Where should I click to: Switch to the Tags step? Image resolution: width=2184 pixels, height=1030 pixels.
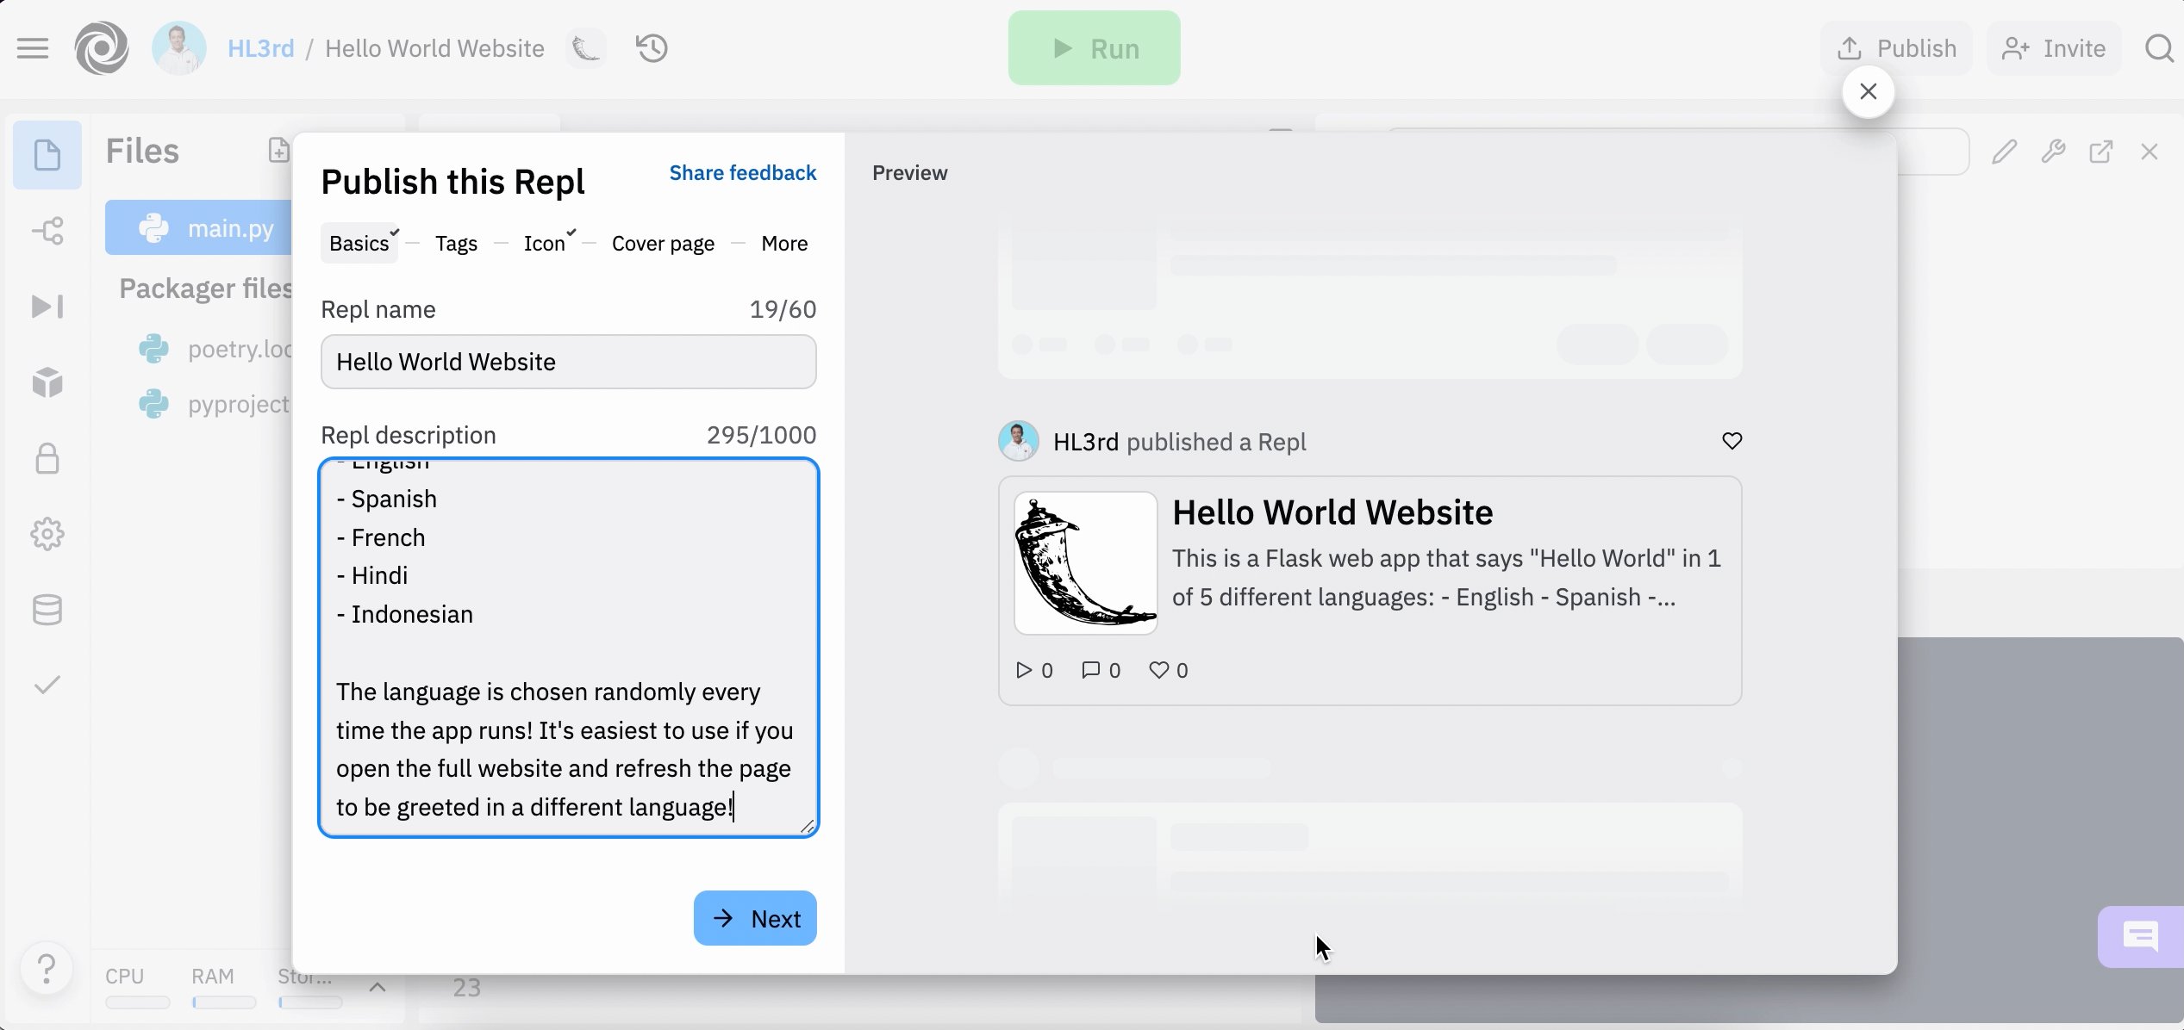(x=456, y=244)
